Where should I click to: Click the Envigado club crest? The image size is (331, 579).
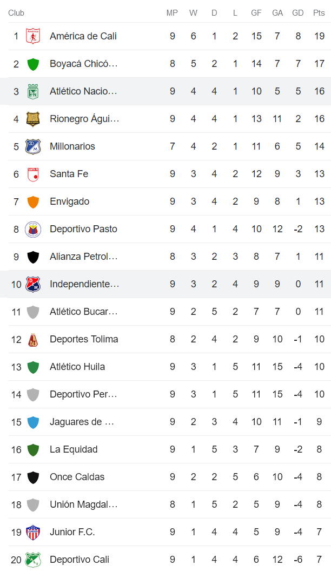(32, 201)
